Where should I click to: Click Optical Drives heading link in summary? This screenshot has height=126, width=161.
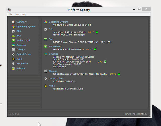coord(56,78)
